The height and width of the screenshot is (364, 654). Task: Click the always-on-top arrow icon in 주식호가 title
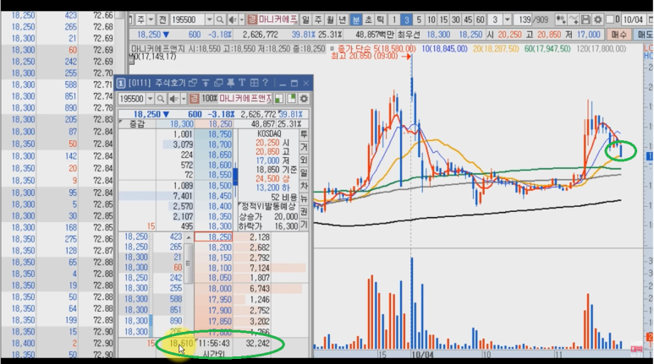(x=206, y=84)
